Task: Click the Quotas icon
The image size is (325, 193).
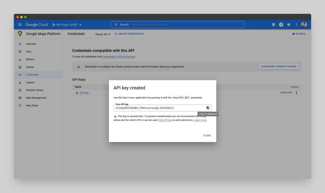Action: pos(20,67)
